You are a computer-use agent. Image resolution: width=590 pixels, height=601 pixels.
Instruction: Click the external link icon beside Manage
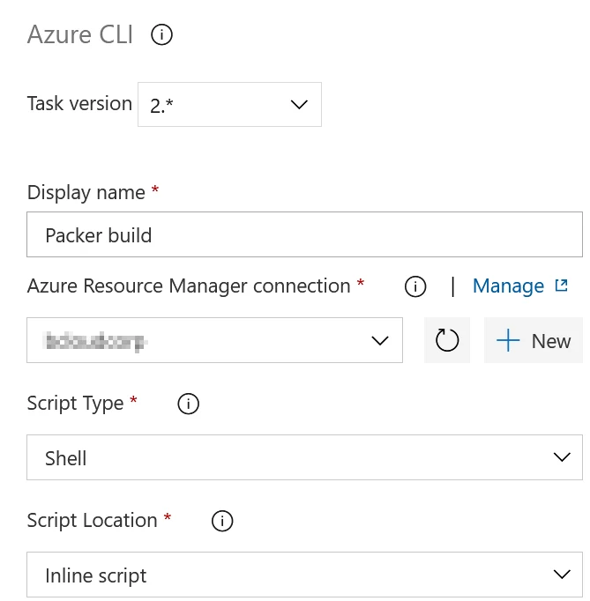pyautogui.click(x=561, y=286)
